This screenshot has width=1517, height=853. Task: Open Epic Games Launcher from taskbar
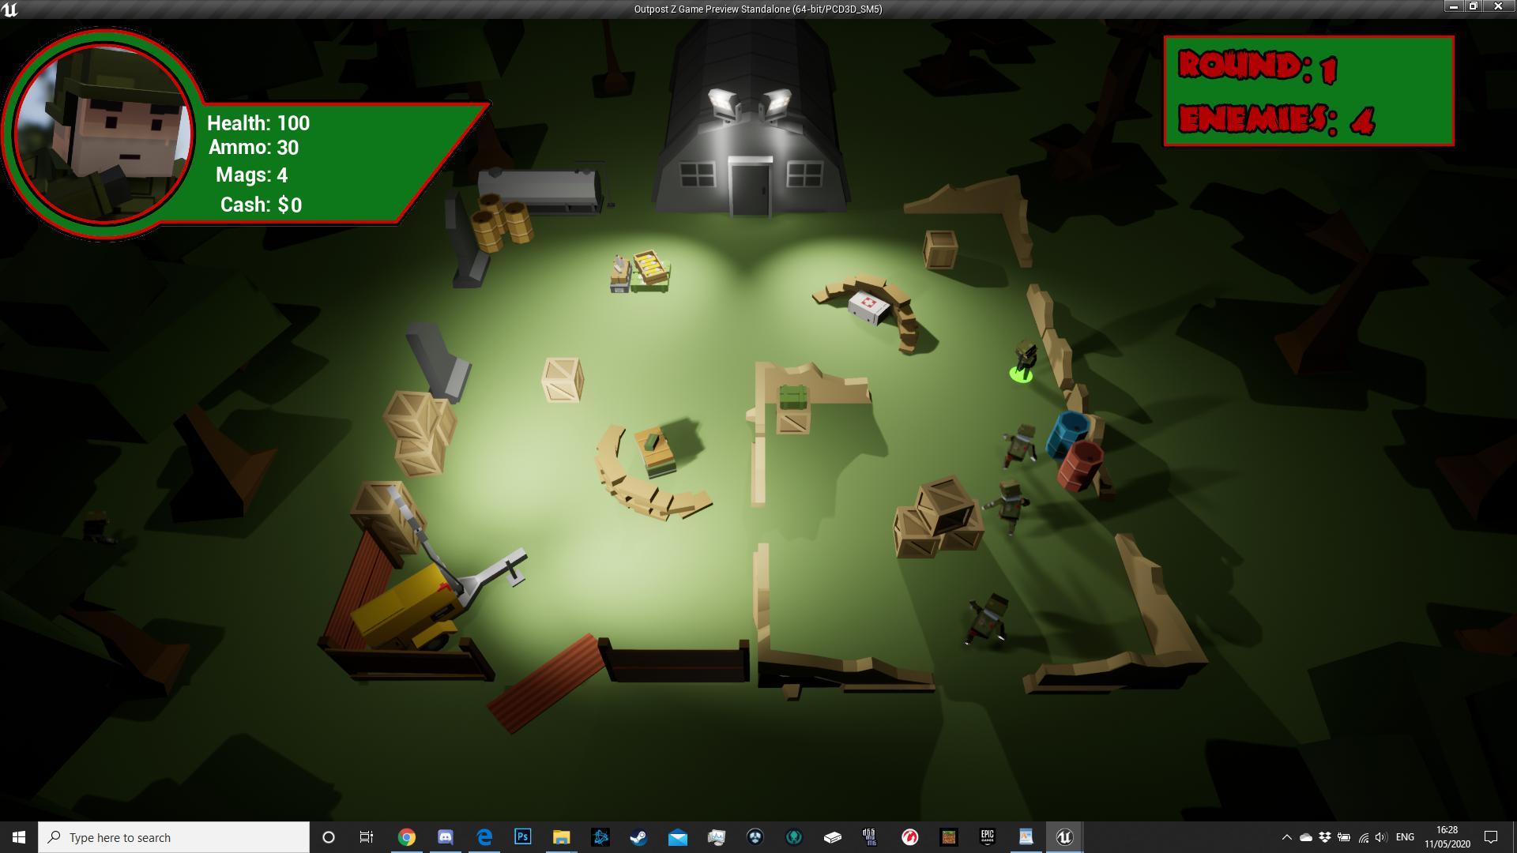click(x=987, y=837)
